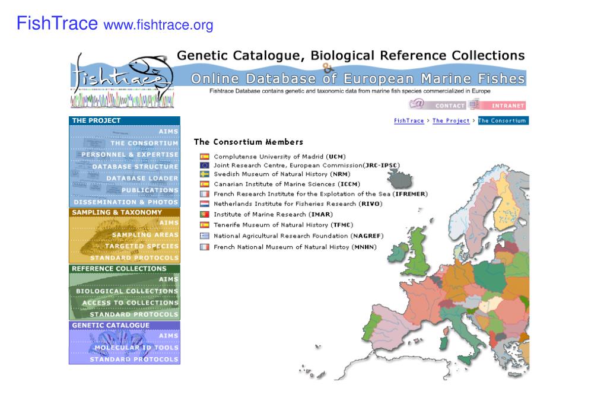The image size is (607, 420).
Task: Open SAMPLING AREAS menu item
Action: coord(145,235)
